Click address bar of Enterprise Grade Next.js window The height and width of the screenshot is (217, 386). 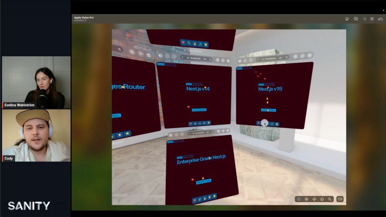200,133
